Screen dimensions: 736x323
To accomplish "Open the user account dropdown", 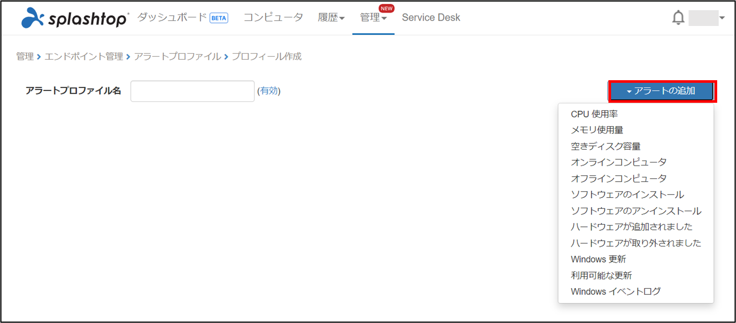I will tap(707, 18).
